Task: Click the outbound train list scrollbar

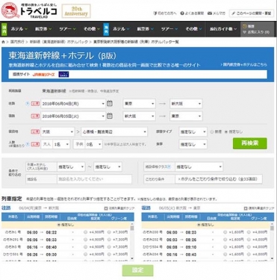Action: point(132,242)
